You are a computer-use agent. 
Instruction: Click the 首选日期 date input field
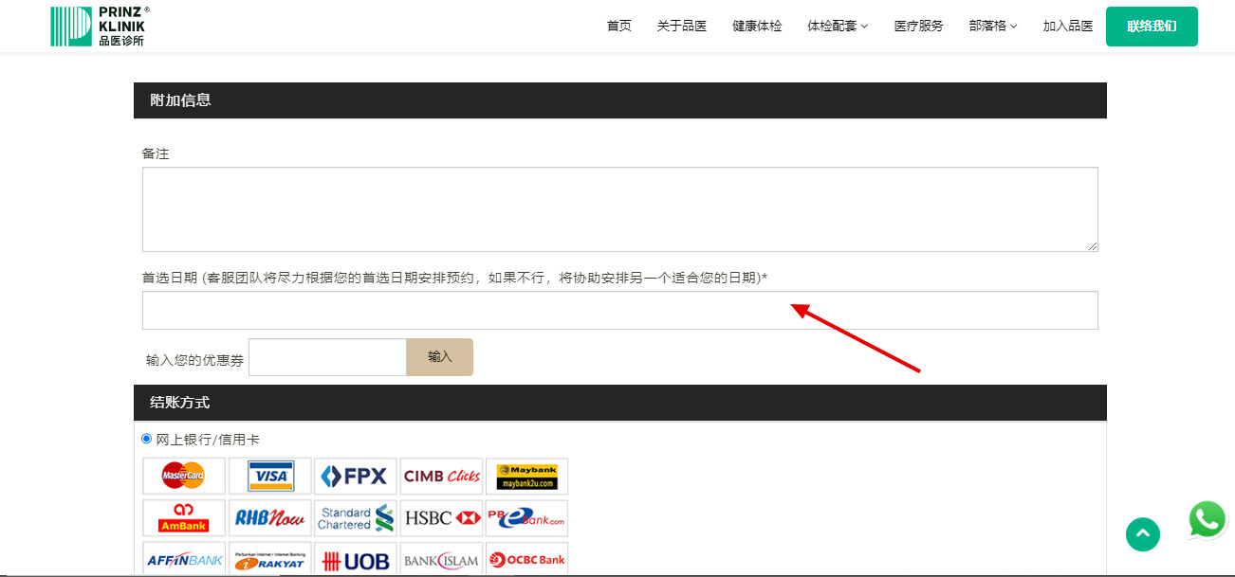619,311
